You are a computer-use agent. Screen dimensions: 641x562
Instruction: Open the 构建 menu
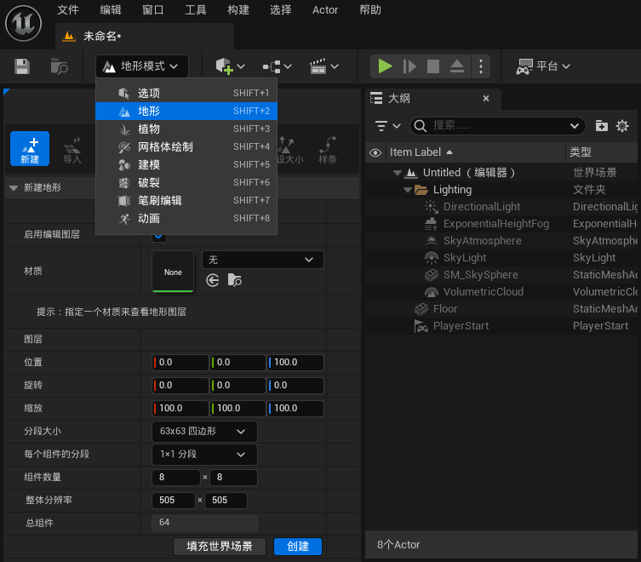(238, 10)
